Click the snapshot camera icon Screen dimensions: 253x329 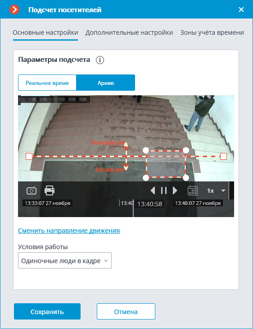[32, 191]
